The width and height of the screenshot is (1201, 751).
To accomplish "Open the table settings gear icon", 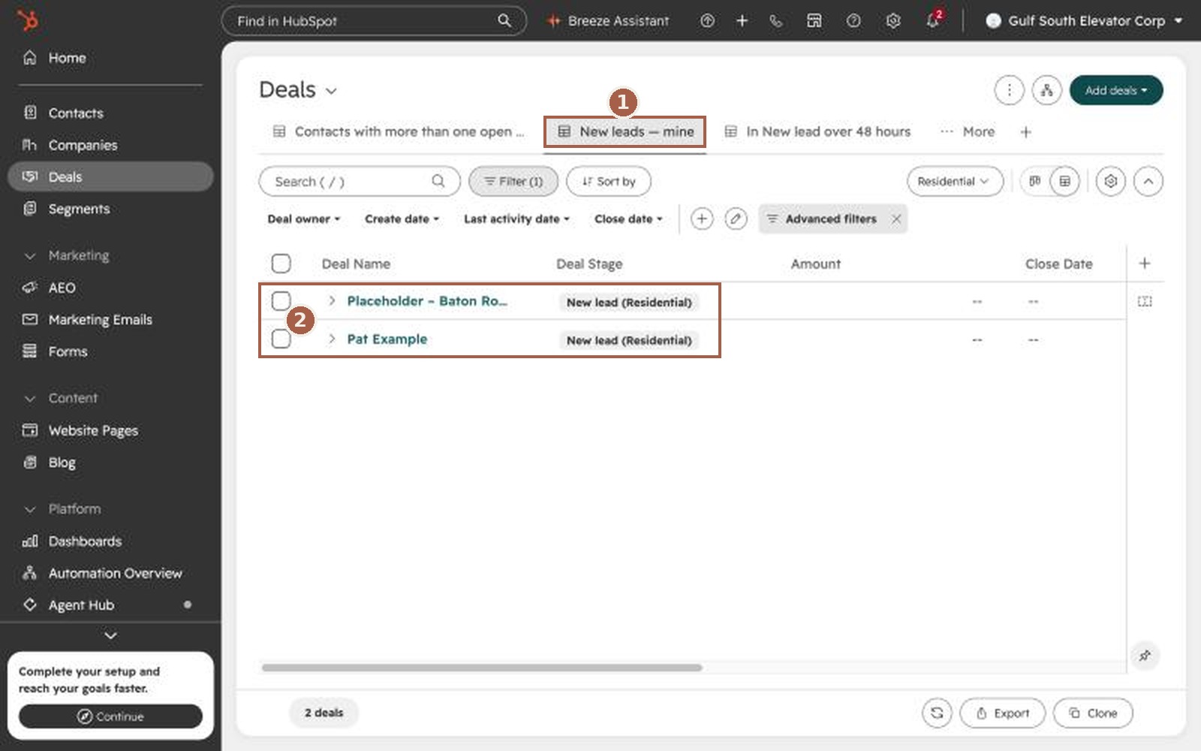I will coord(1110,181).
